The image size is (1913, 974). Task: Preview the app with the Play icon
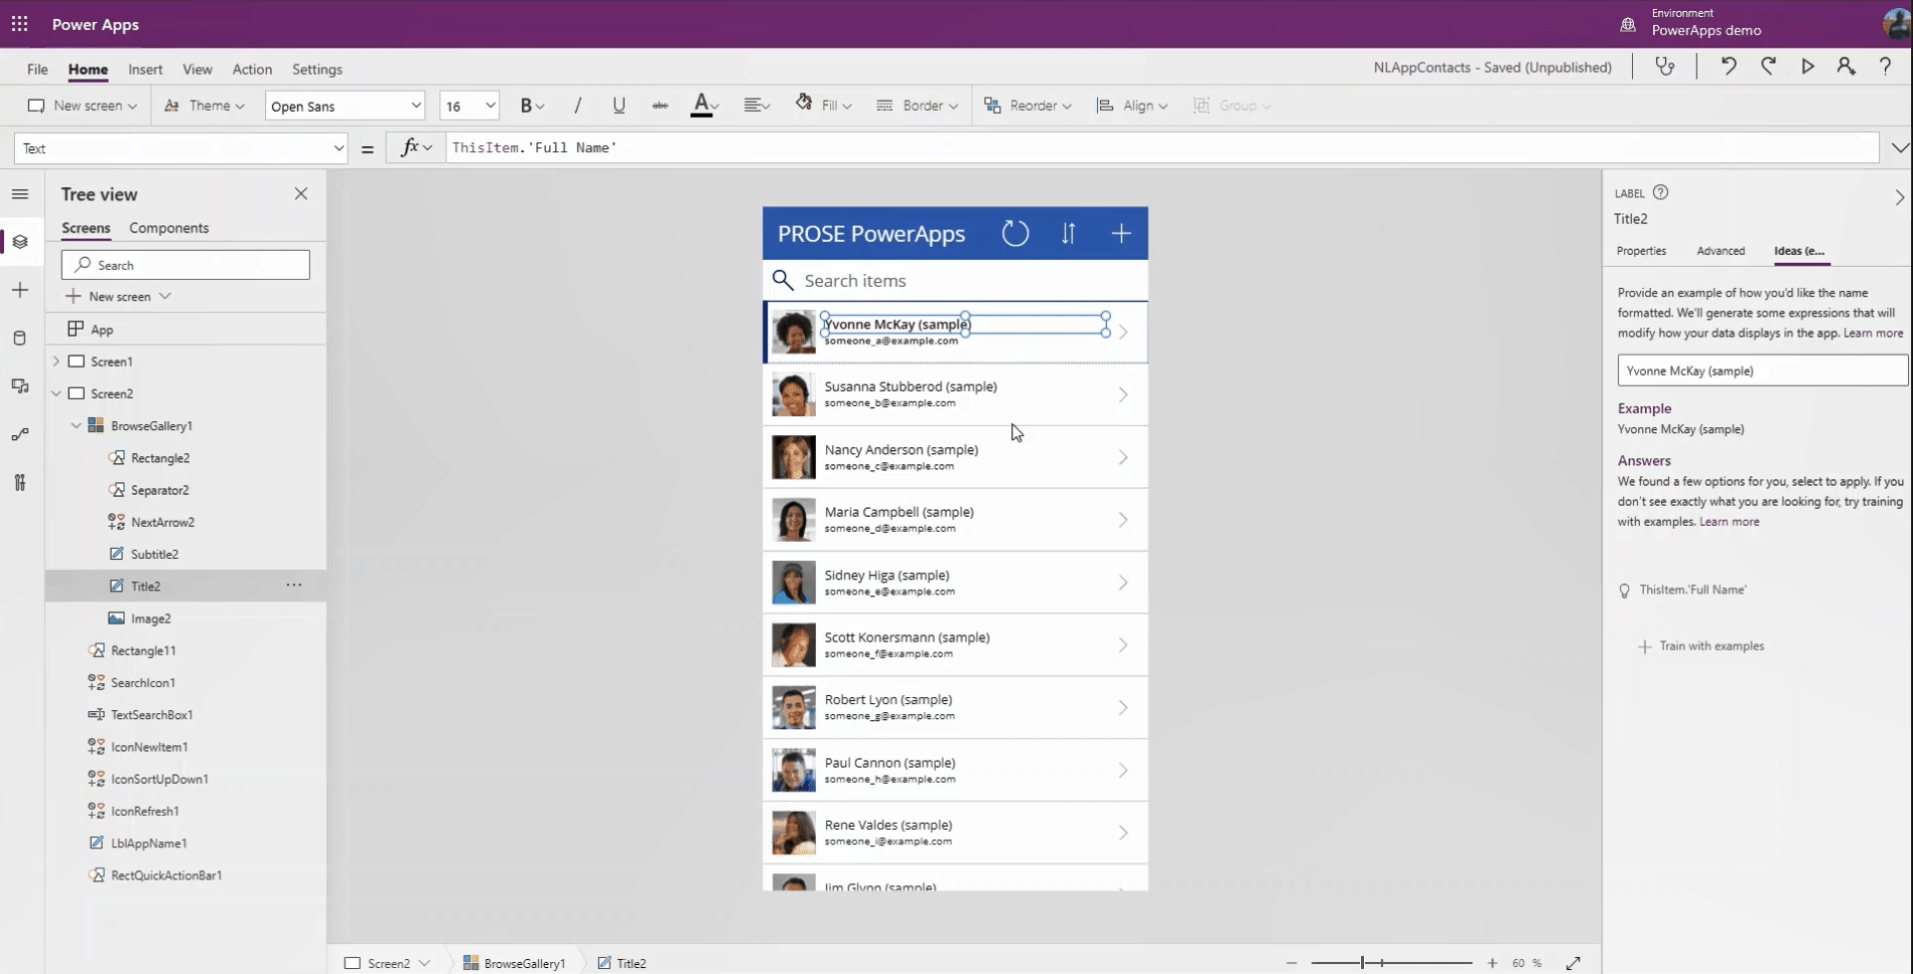point(1806,67)
